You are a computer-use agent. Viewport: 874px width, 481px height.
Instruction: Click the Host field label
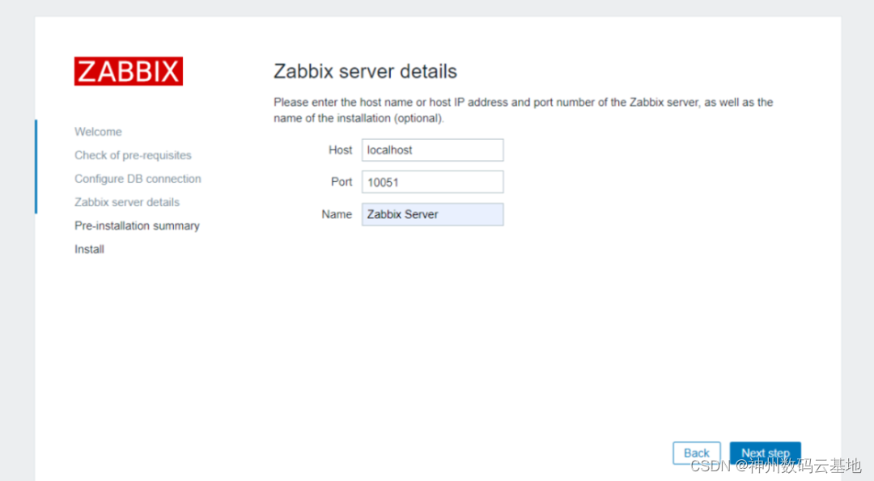click(340, 150)
